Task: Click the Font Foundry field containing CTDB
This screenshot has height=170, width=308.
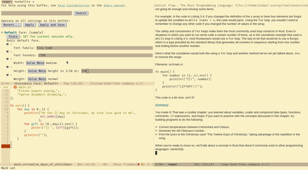Action: [95, 55]
